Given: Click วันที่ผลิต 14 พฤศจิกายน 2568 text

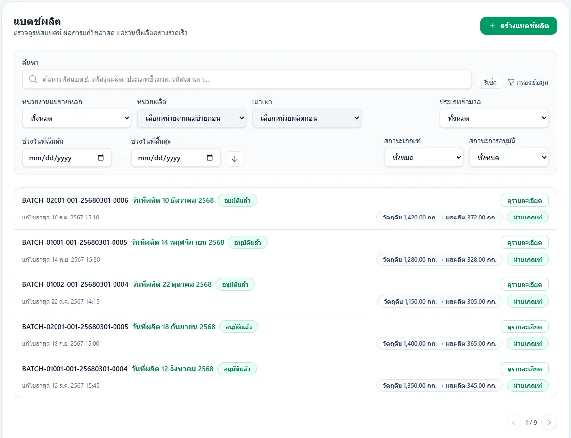Looking at the screenshot, I should [178, 242].
